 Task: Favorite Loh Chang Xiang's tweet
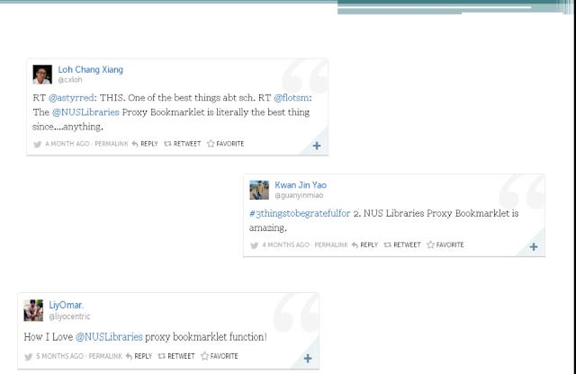point(226,144)
